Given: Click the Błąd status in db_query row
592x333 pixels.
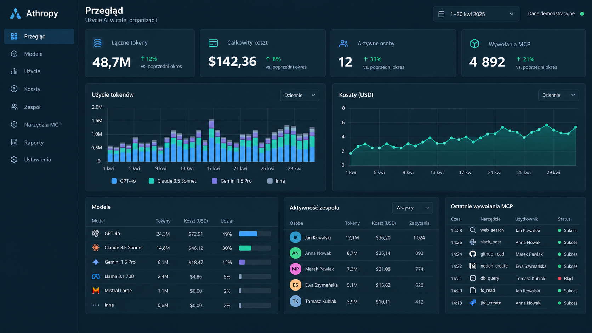Looking at the screenshot, I should pyautogui.click(x=565, y=279).
